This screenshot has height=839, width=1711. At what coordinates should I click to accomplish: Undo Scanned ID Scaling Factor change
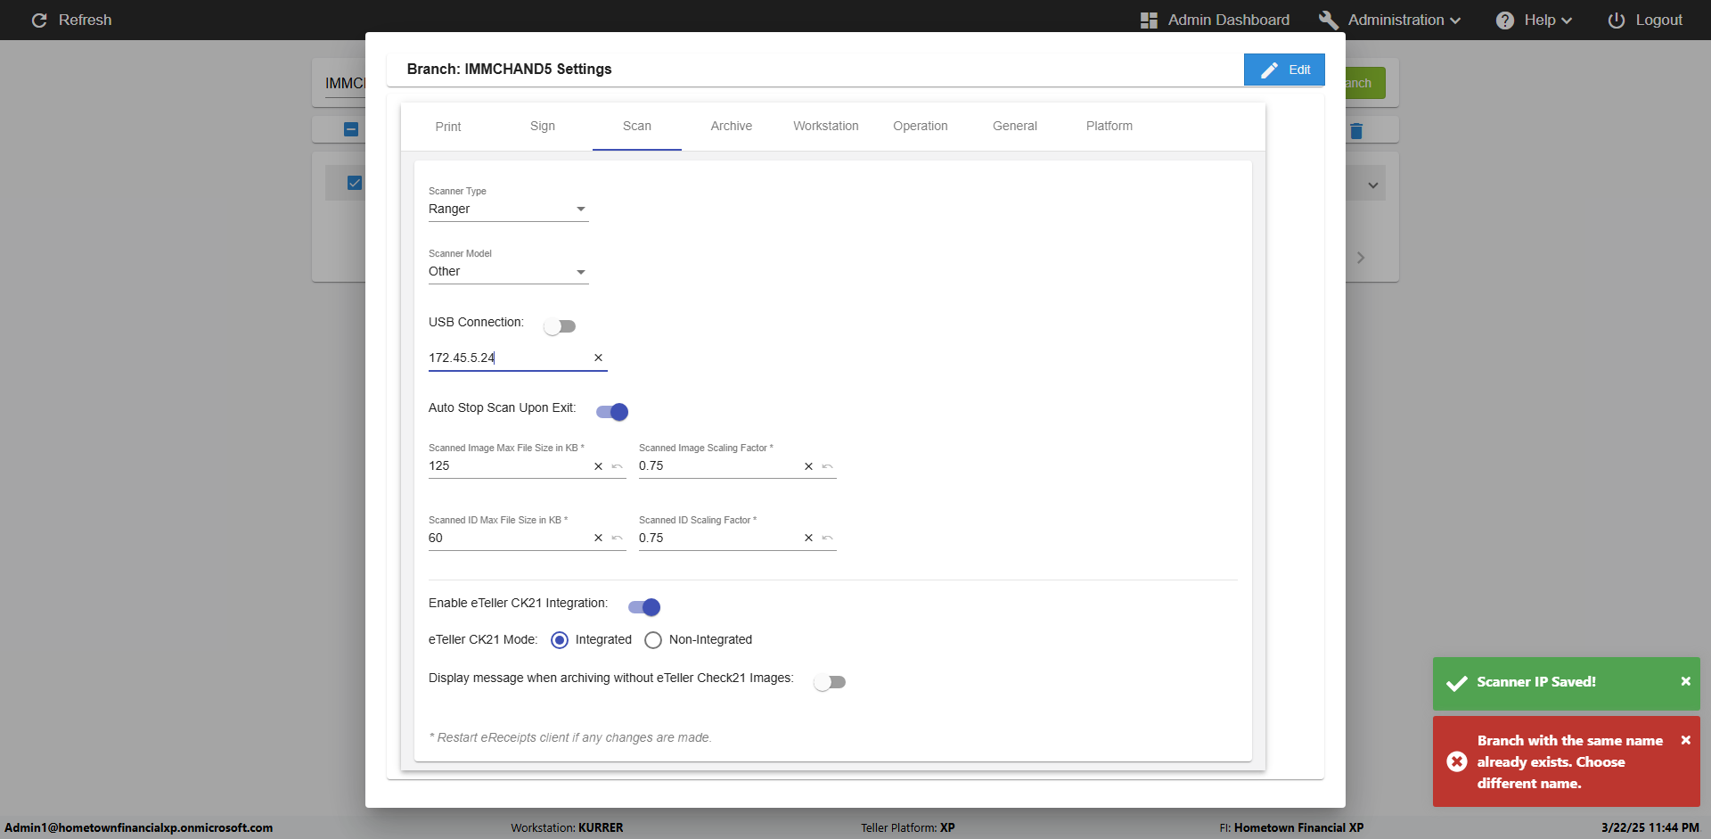click(x=827, y=538)
